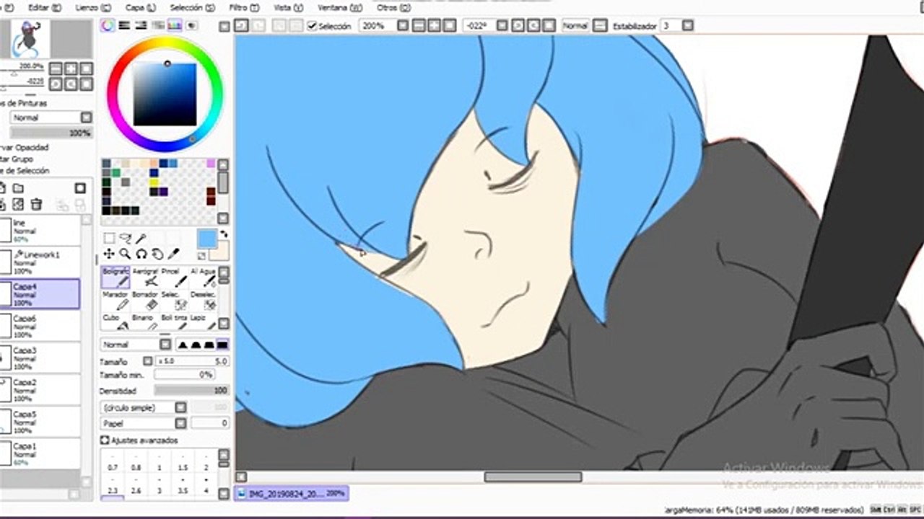Uncheck the Selección checkbox

(312, 26)
